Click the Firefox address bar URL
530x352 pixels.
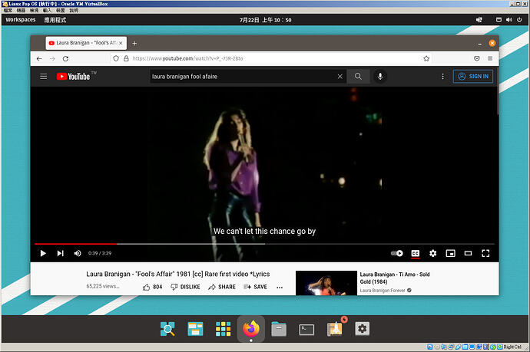(x=187, y=58)
